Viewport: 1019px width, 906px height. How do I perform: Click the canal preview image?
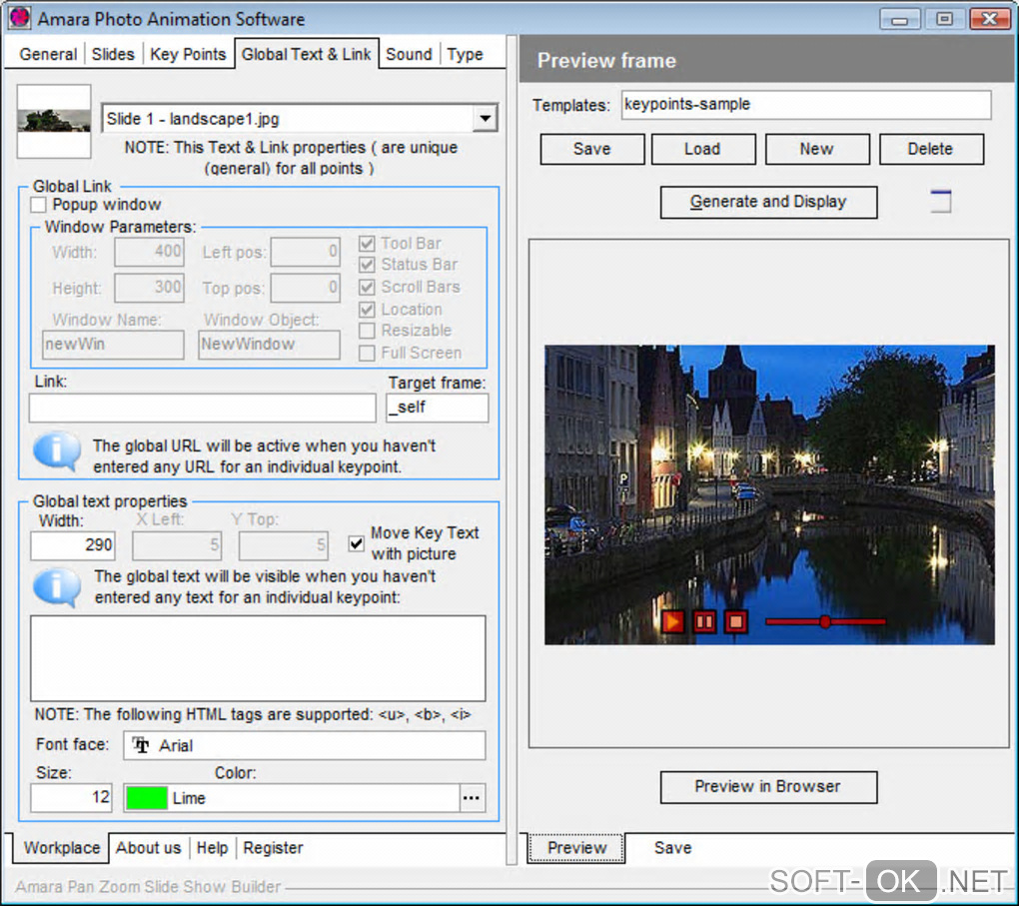pyautogui.click(x=769, y=493)
